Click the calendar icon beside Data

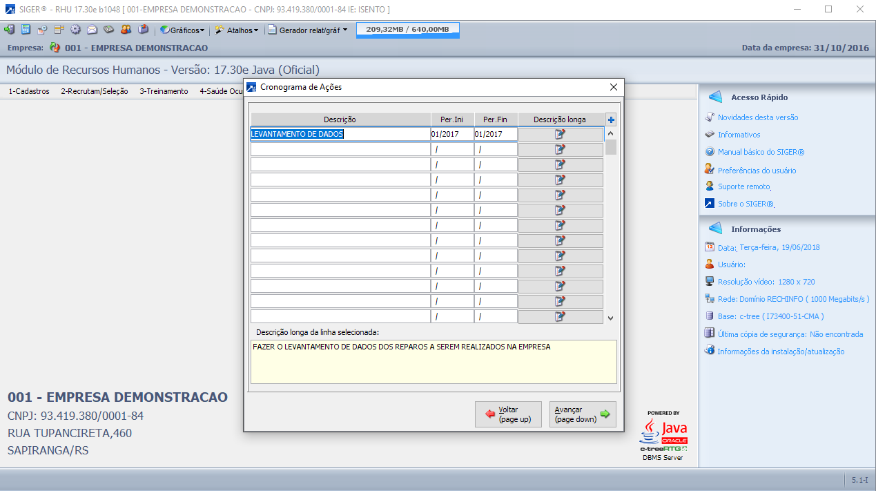tap(709, 247)
